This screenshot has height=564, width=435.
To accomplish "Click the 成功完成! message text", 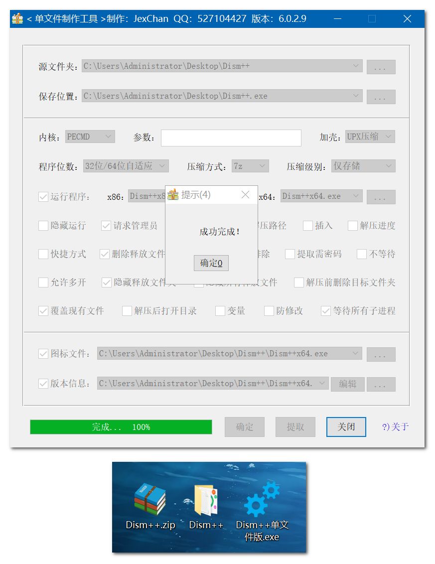I will pyautogui.click(x=219, y=232).
